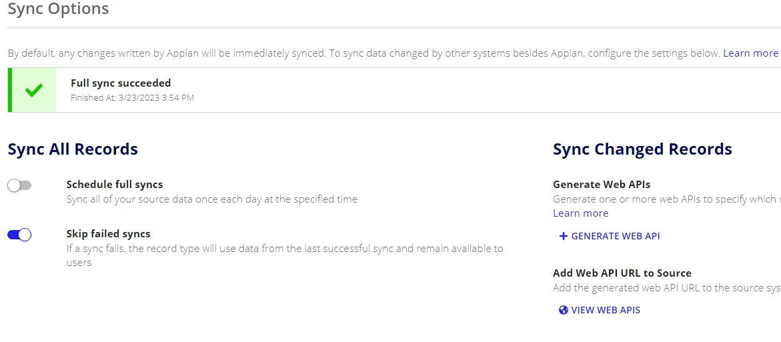Click the VIEW WEB APIS button label
The width and height of the screenshot is (781, 342).
point(606,310)
